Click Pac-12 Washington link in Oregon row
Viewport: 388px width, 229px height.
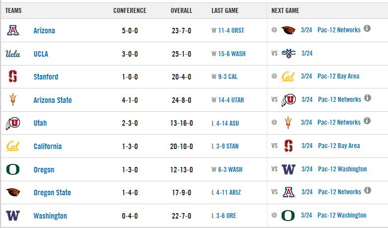pyautogui.click(x=342, y=169)
